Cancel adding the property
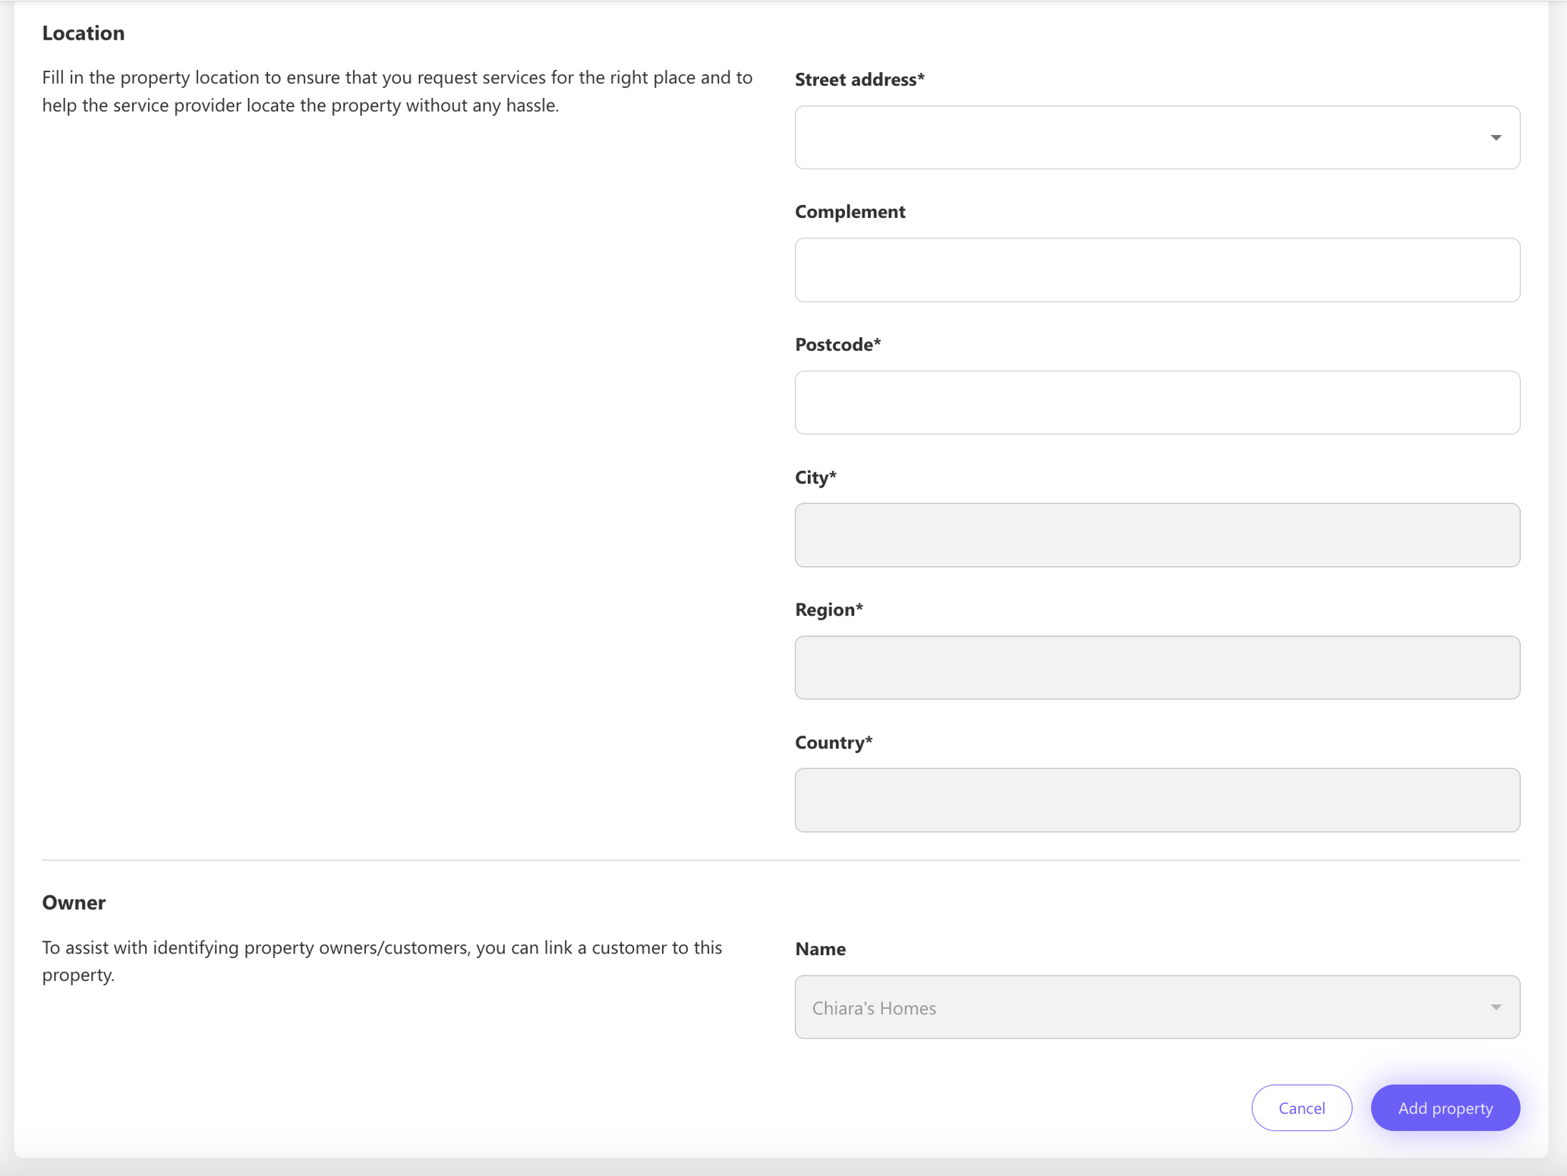Image resolution: width=1567 pixels, height=1176 pixels. 1301,1108
